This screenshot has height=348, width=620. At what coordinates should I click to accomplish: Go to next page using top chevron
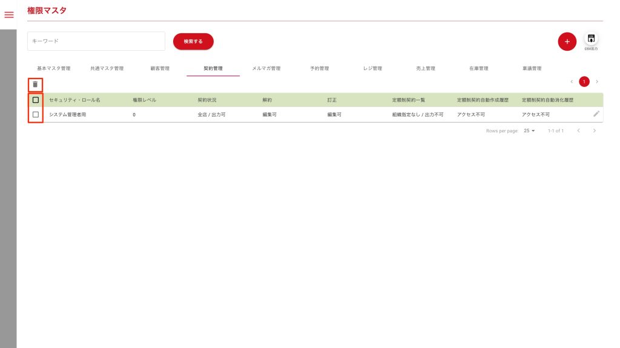coord(597,82)
